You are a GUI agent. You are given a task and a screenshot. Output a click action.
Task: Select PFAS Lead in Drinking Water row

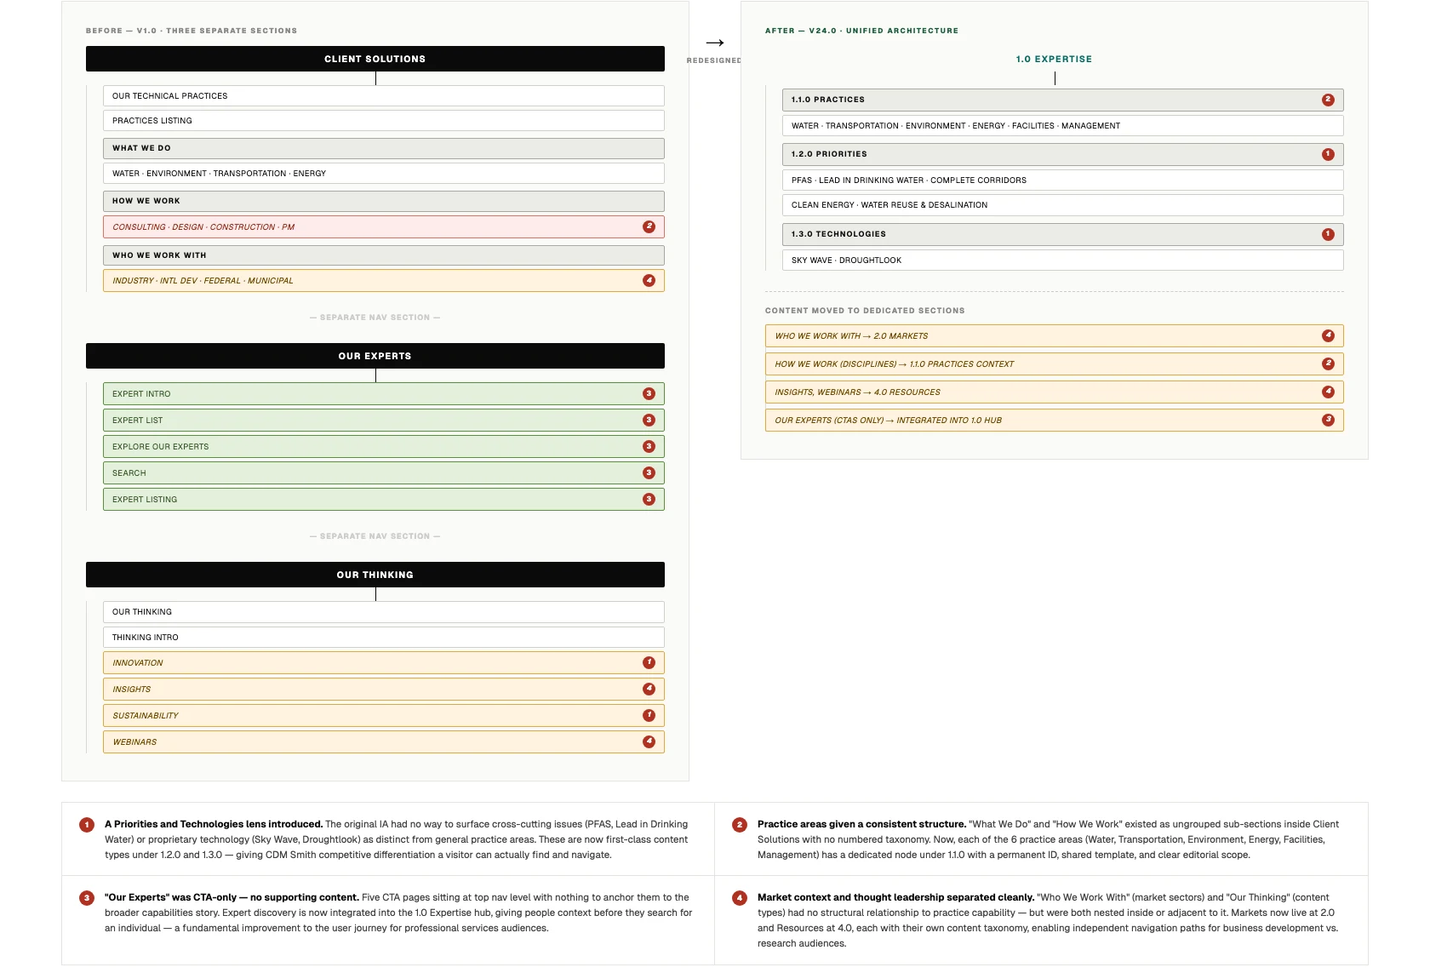coord(1063,180)
